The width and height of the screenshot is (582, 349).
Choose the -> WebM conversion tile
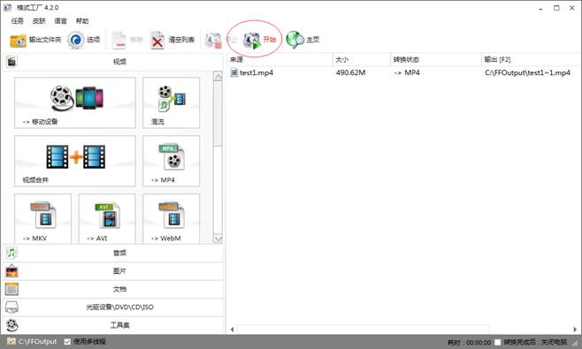171,218
